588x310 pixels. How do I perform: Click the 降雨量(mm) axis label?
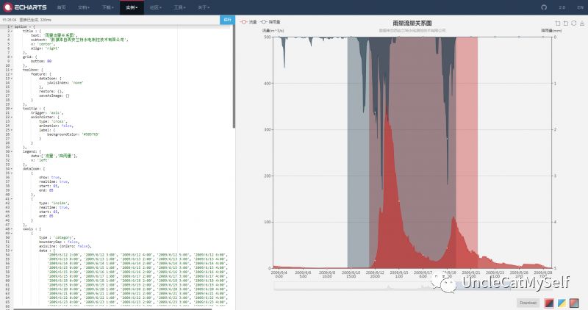tap(551, 30)
